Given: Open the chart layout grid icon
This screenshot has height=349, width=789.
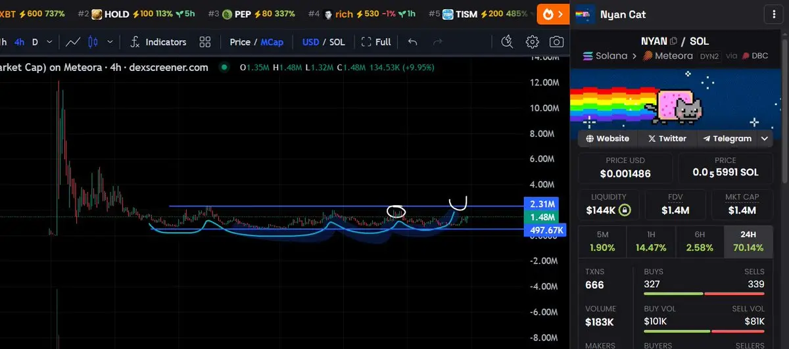Looking at the screenshot, I should (x=205, y=42).
